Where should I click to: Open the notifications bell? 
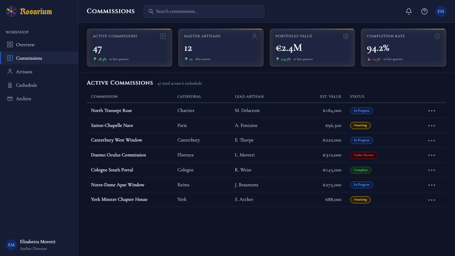point(409,11)
